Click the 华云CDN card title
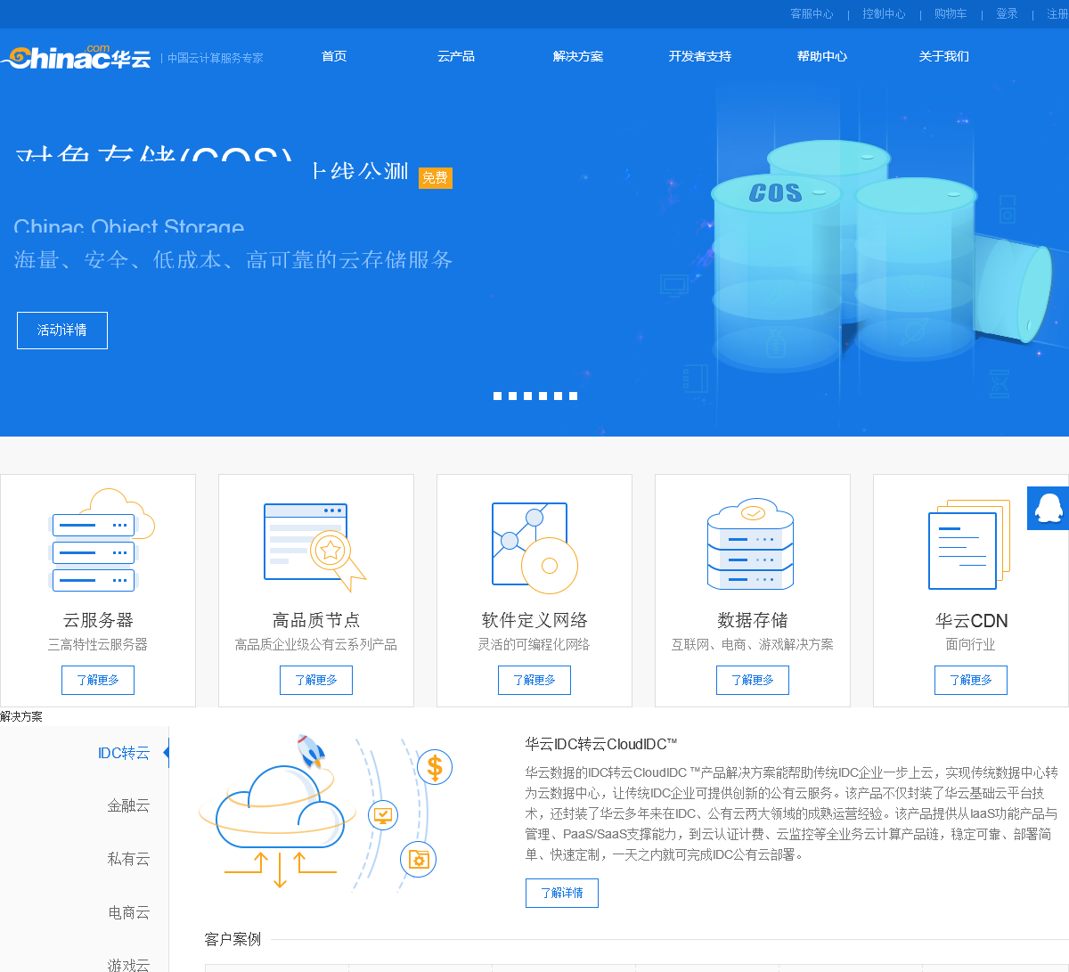 coord(971,620)
